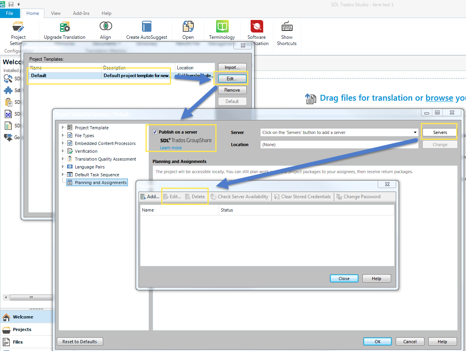Click the Servers button
Screen dimensions: 466x351
coord(440,132)
